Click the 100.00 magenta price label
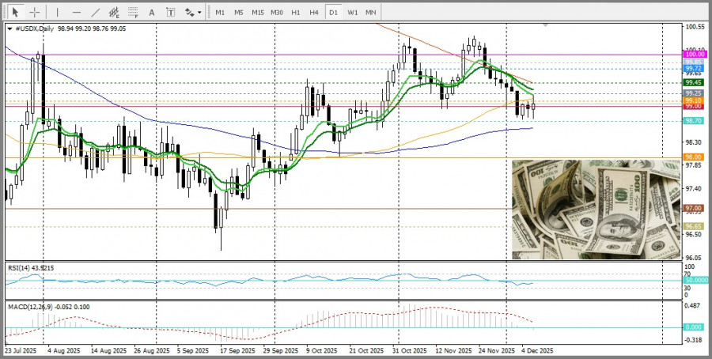Viewport: 712px width, 359px height. tap(695, 54)
